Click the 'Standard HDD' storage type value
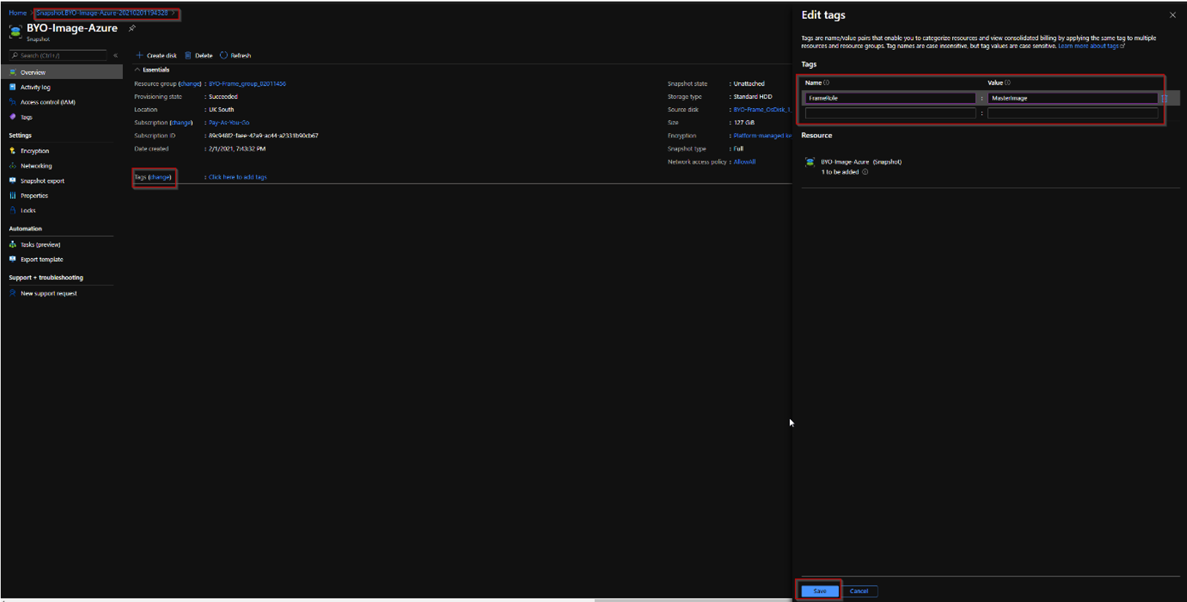Screen dimensions: 1187x602 click(x=753, y=97)
